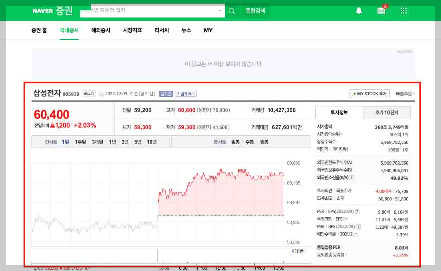Click the 거래량 value 10,427,366
The image size is (441, 271).
(x=282, y=110)
